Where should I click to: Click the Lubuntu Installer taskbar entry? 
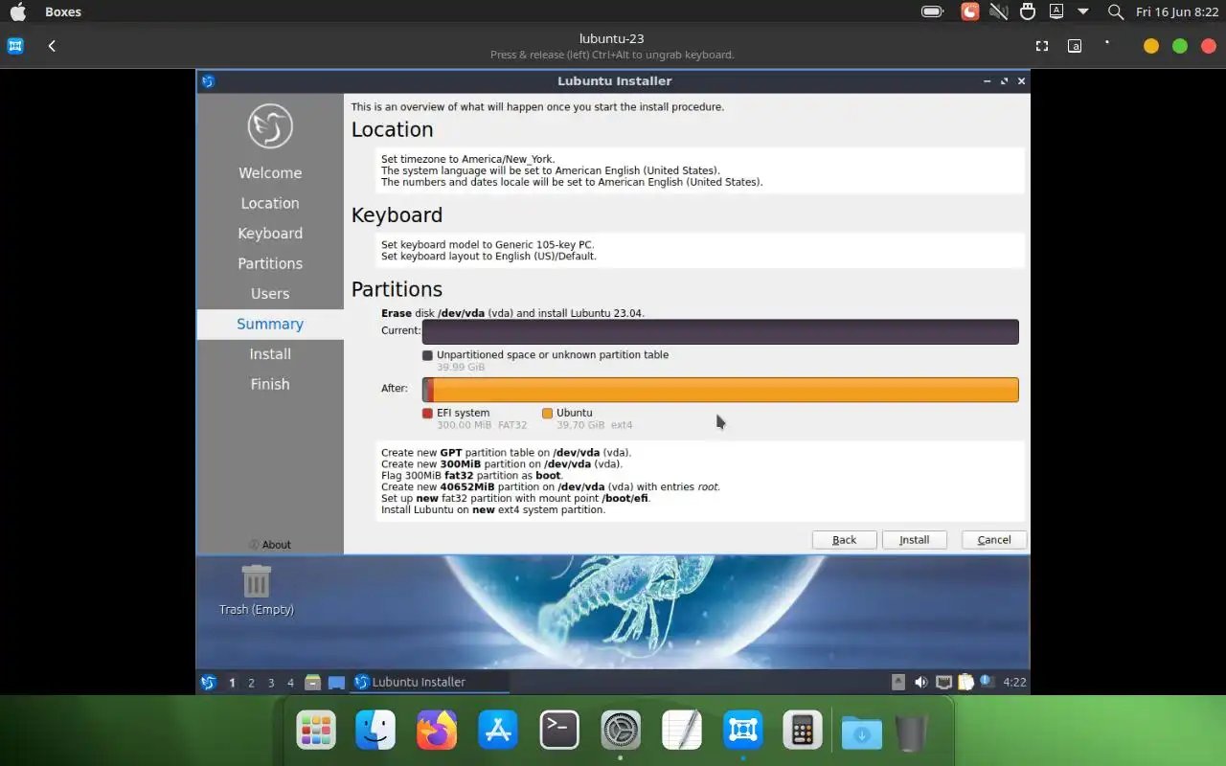point(430,683)
